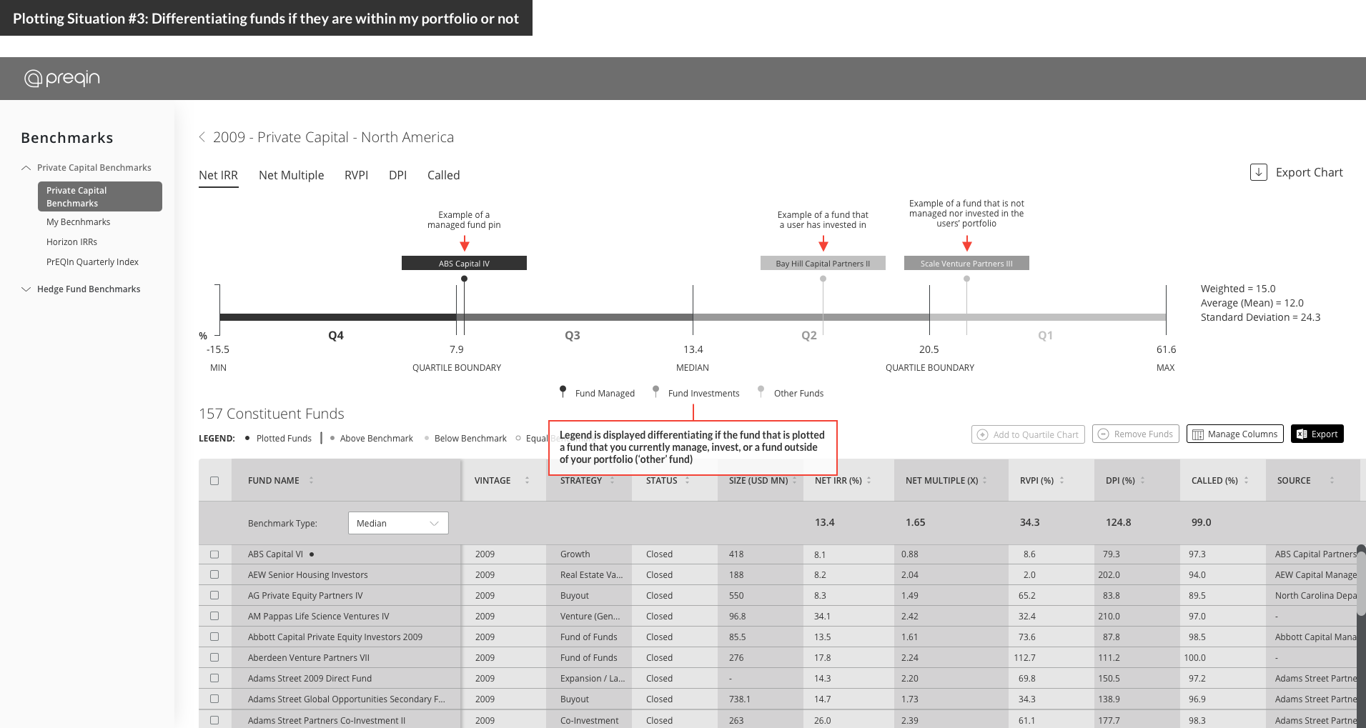This screenshot has width=1366, height=728.
Task: Check the ABS Capital VI row checkbox
Action: tap(214, 554)
